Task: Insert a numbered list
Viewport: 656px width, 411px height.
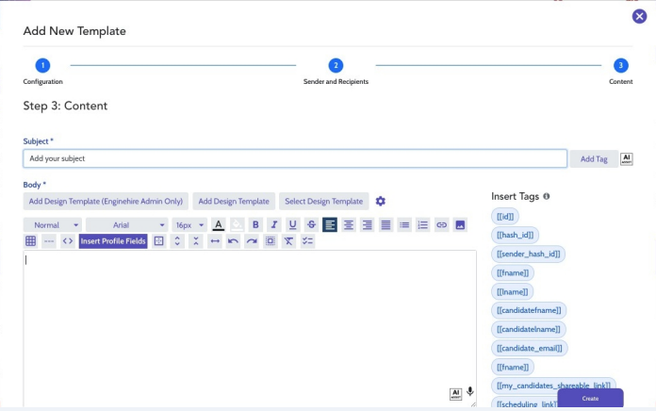Action: pyautogui.click(x=423, y=224)
